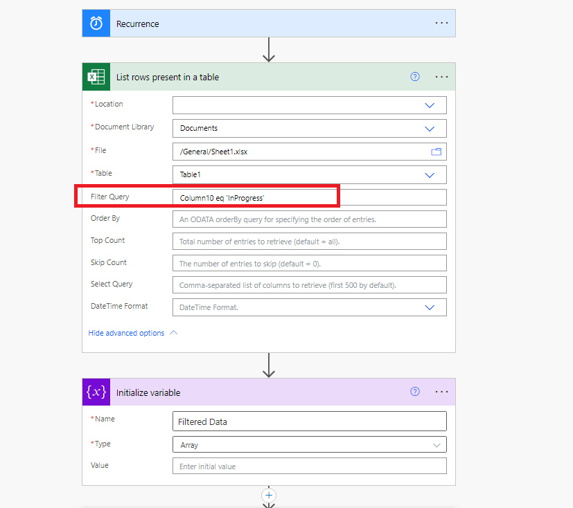The height and width of the screenshot is (508, 573).
Task: Click the Order By input field
Action: coord(310,219)
